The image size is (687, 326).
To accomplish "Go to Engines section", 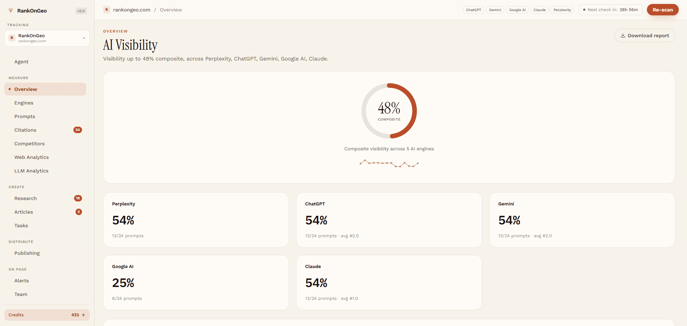I will click(x=45, y=103).
